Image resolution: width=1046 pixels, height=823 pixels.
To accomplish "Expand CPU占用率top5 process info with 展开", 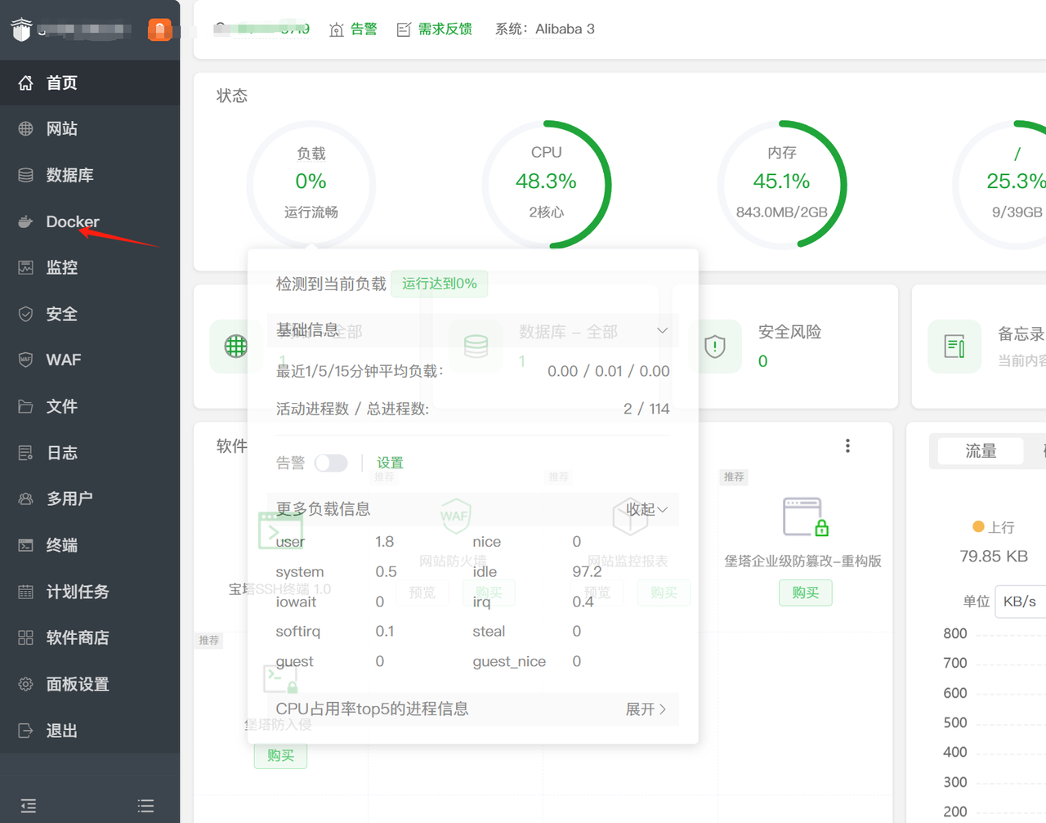I will pyautogui.click(x=646, y=709).
